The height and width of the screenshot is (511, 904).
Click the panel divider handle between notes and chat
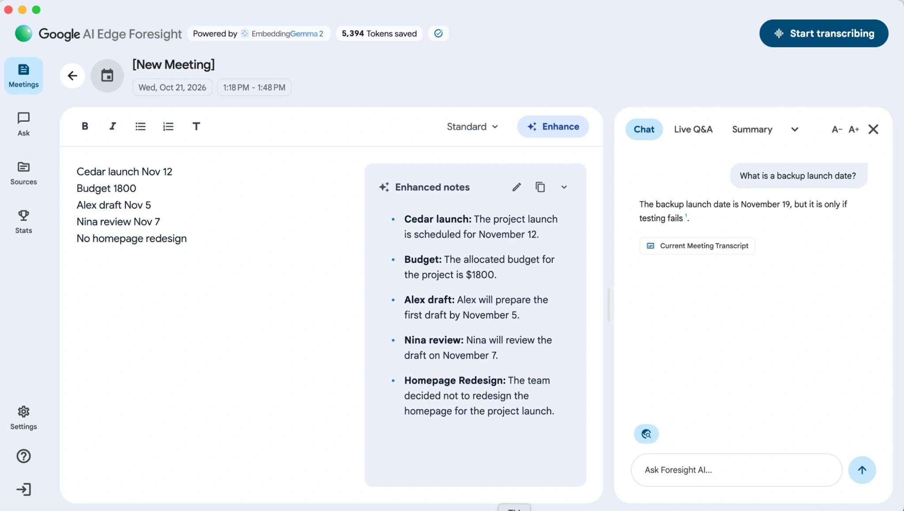pos(609,305)
